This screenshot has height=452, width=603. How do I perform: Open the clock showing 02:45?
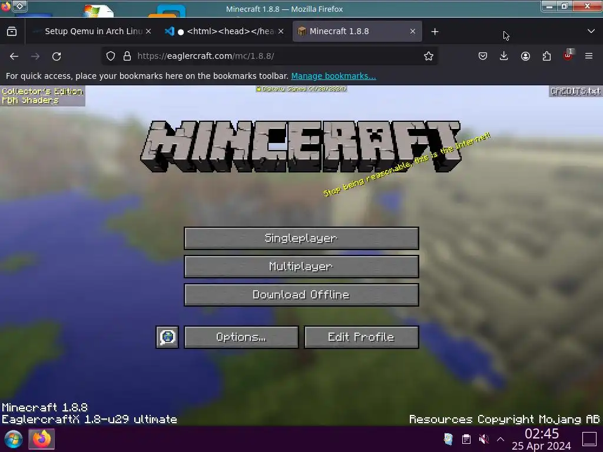click(541, 439)
